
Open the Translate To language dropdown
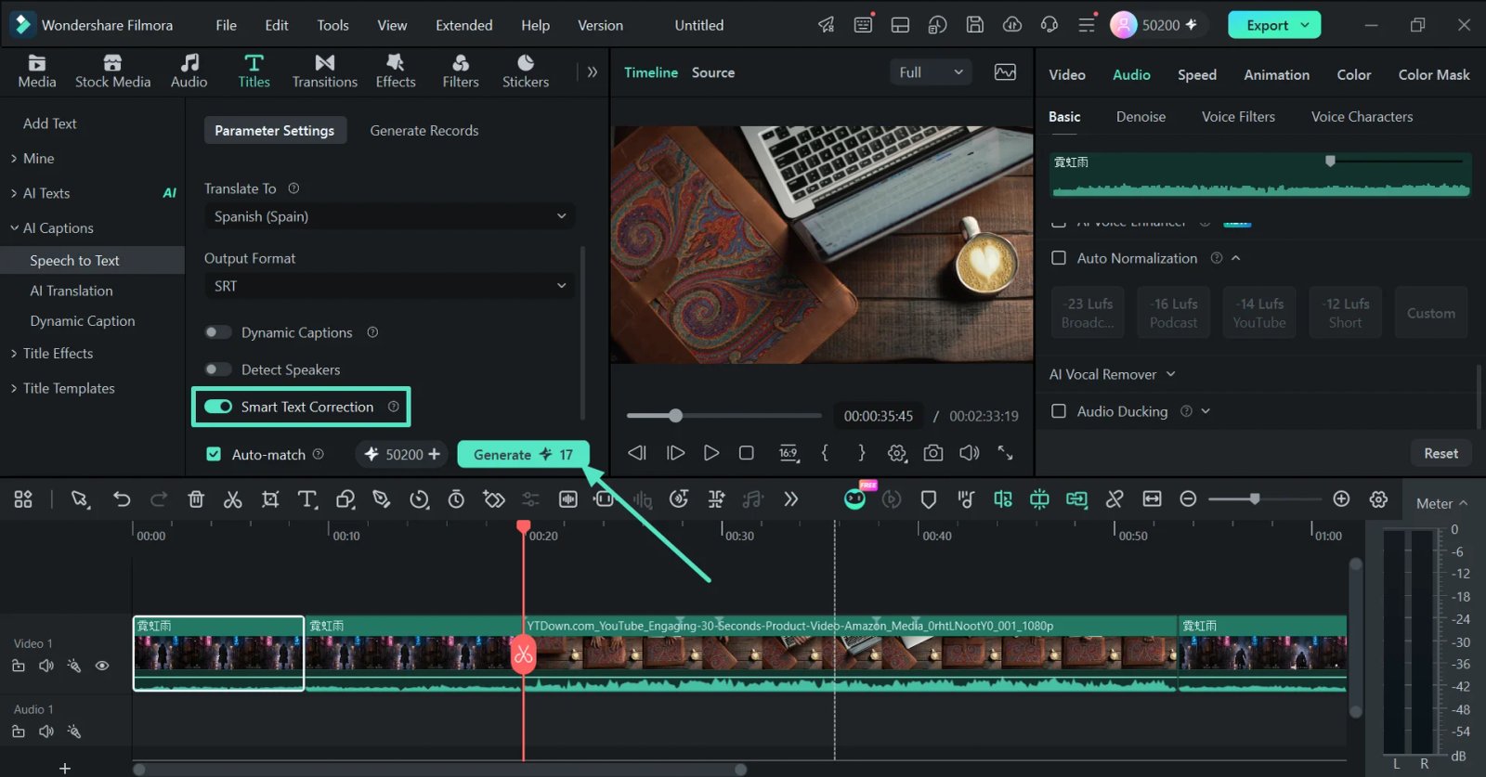coord(389,216)
